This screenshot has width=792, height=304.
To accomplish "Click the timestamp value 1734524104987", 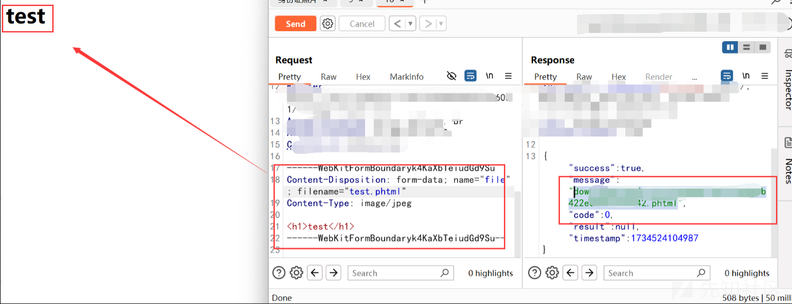I will [665, 238].
